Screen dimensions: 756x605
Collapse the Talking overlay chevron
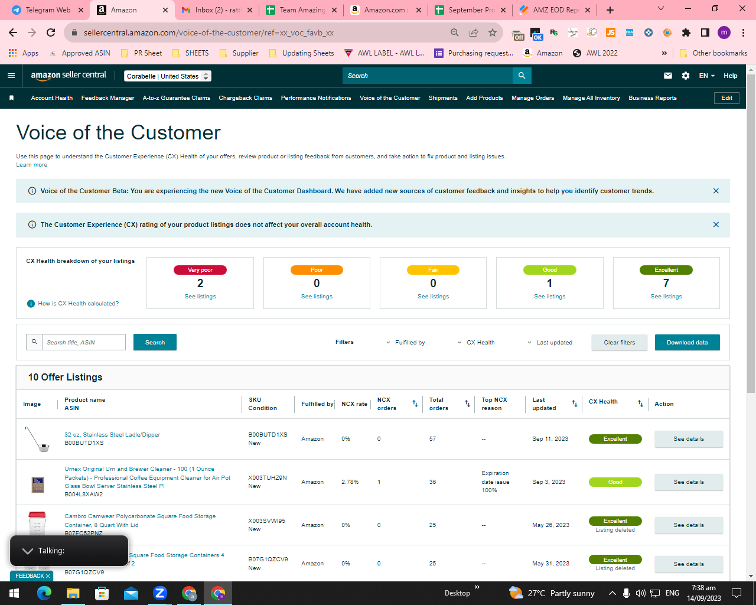click(27, 551)
